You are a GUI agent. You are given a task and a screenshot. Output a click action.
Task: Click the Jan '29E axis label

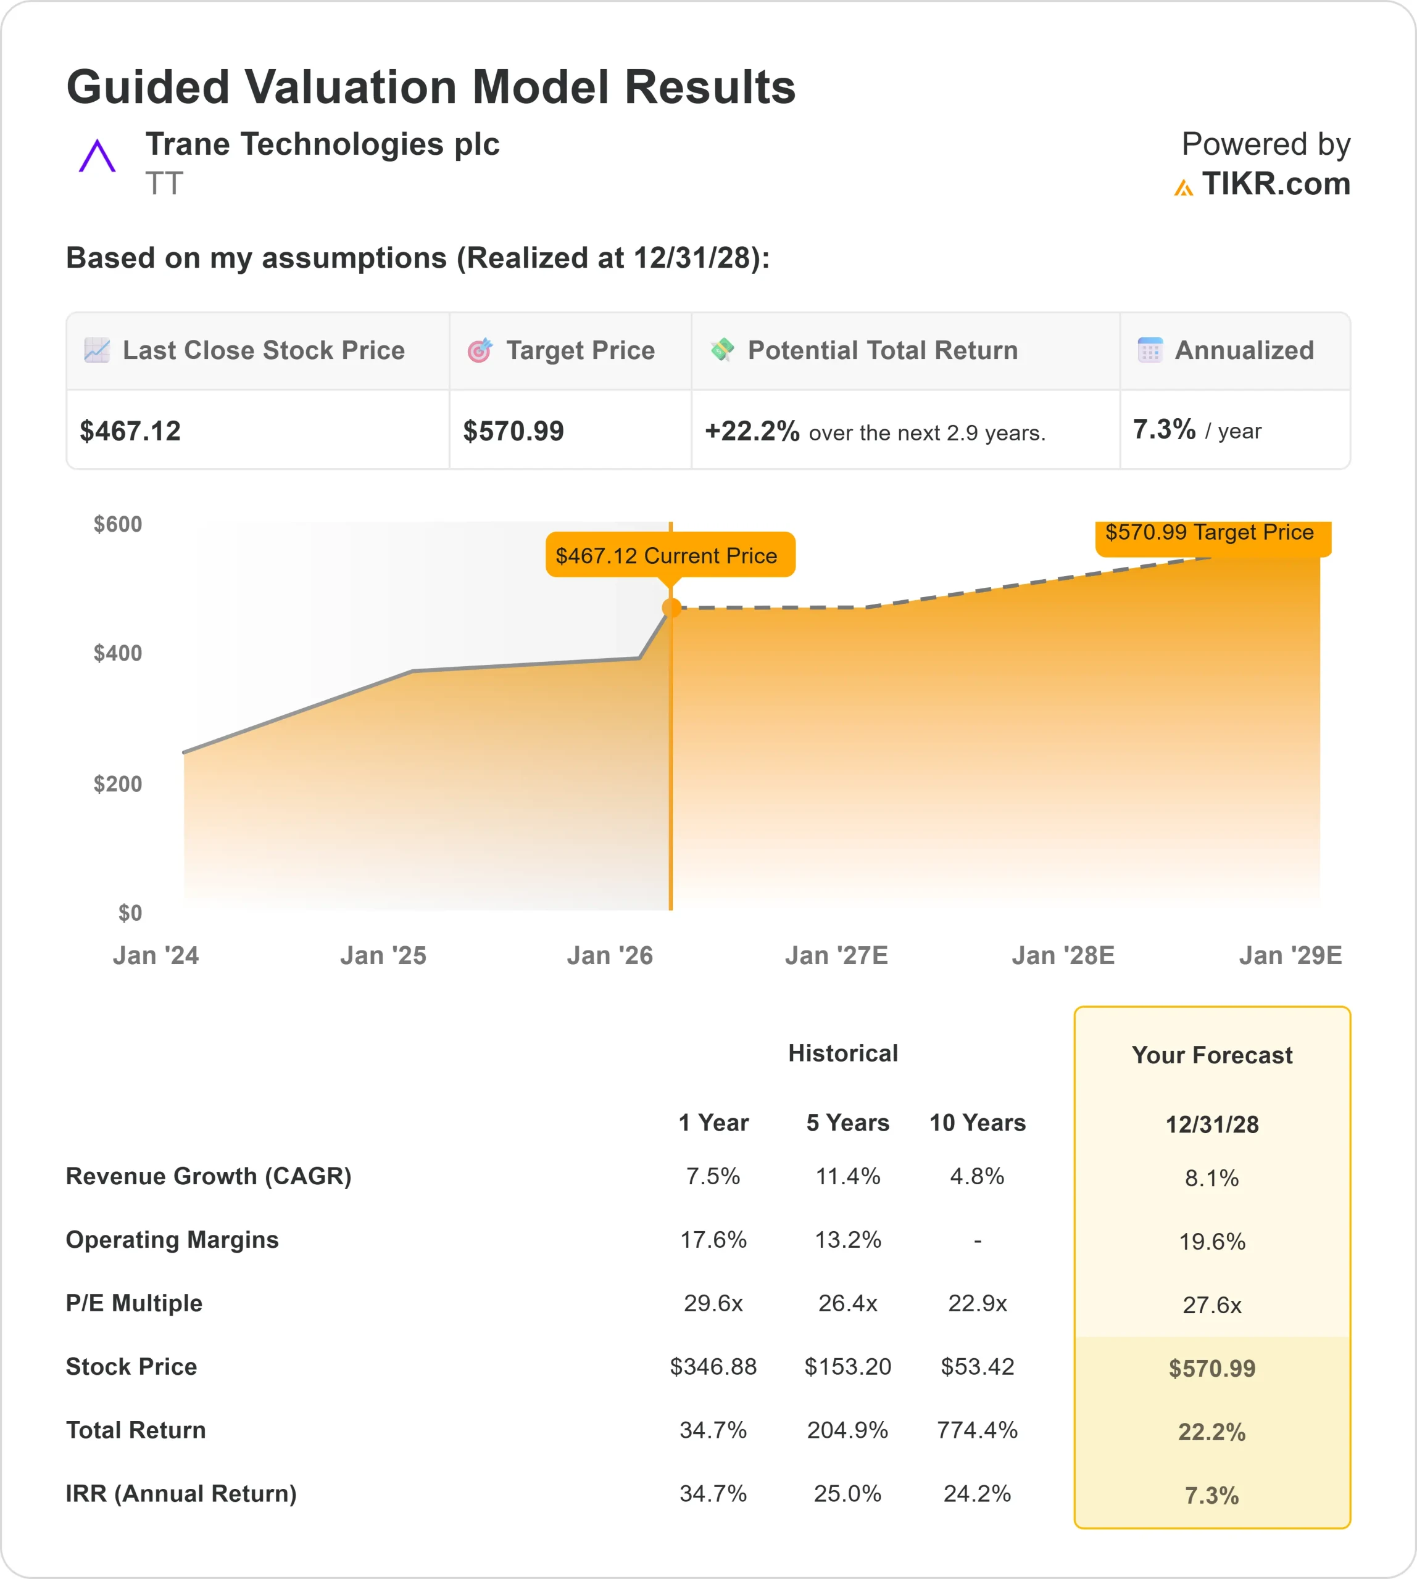(x=1291, y=955)
